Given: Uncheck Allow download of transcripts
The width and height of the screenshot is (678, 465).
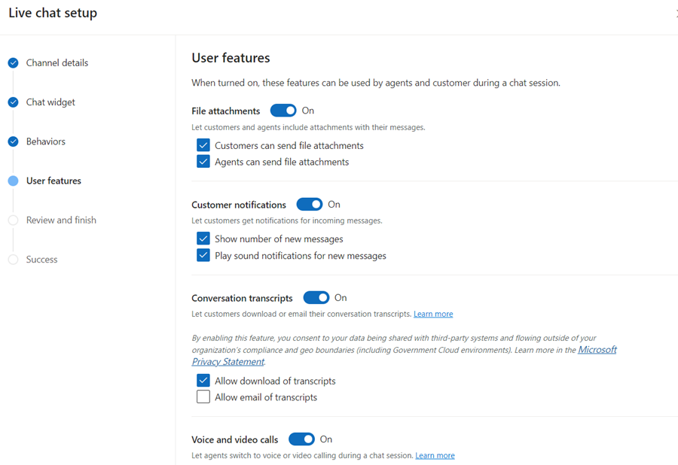Looking at the screenshot, I should (203, 381).
